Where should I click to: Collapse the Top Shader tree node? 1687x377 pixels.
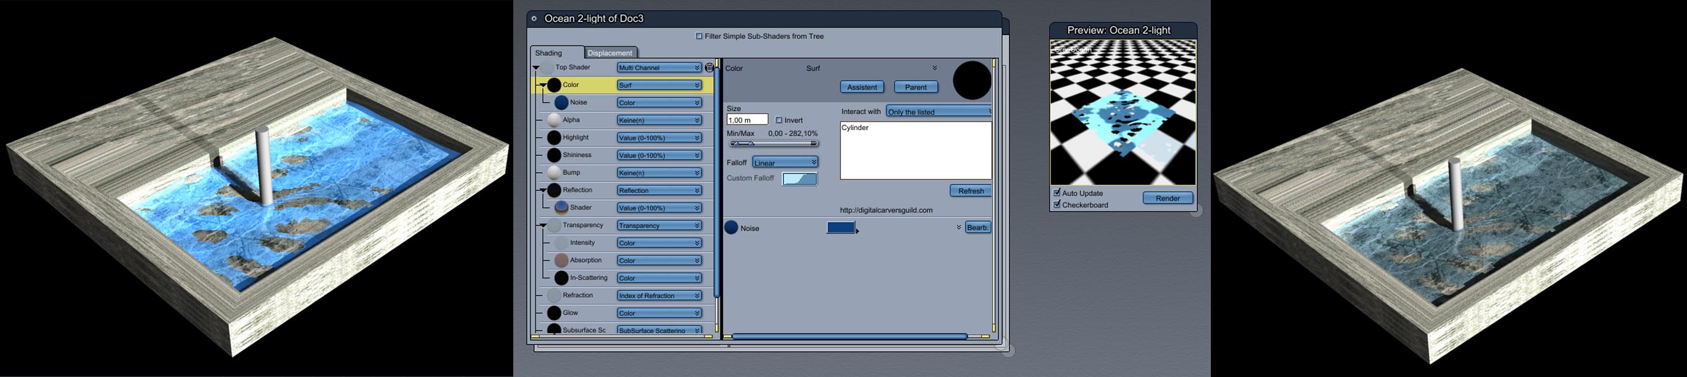(536, 68)
